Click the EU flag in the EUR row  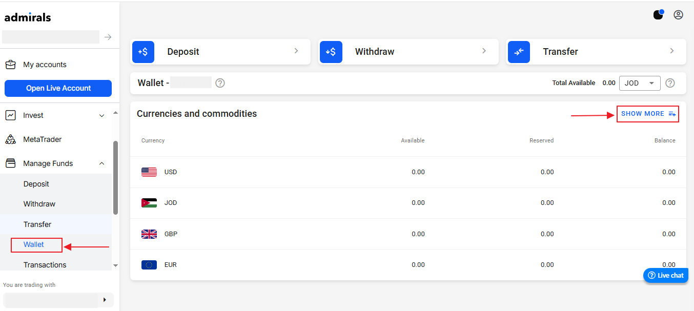149,265
